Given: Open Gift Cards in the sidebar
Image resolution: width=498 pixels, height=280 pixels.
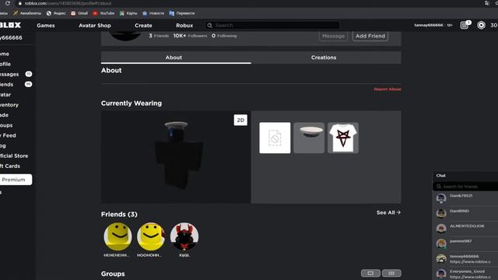Looking at the screenshot, I should pyautogui.click(x=10, y=166).
